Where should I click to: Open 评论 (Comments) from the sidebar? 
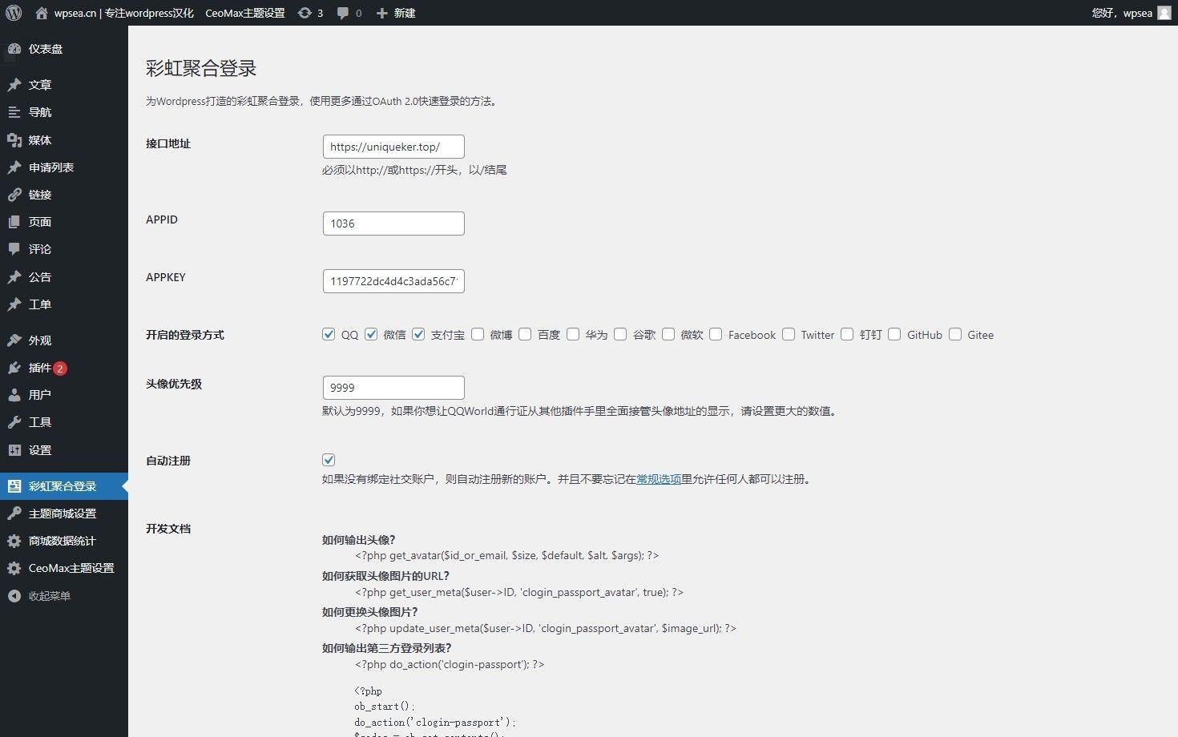pyautogui.click(x=38, y=248)
